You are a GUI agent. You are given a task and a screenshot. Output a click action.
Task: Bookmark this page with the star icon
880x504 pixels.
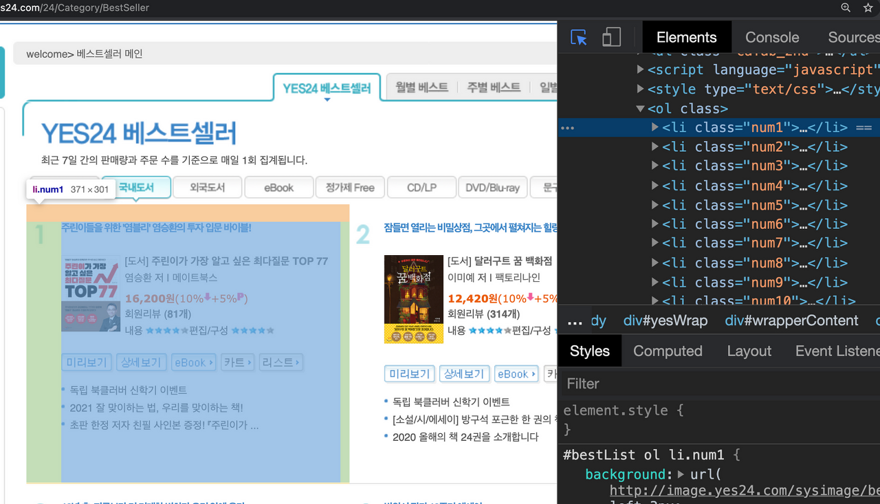868,8
